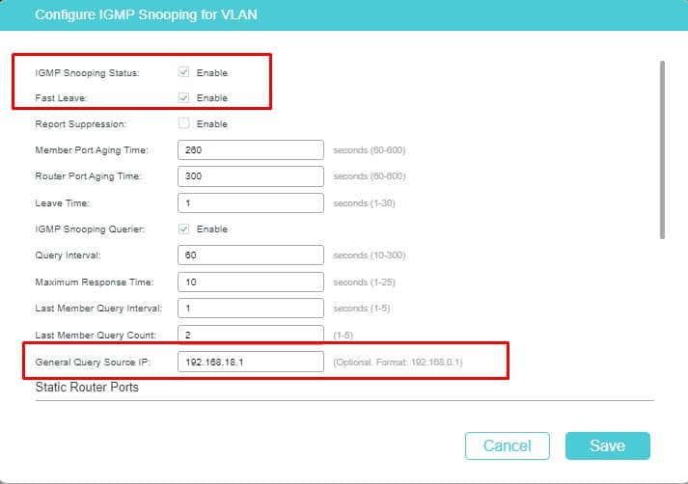Click the 'Member Port Aging Time:' label
Image resolution: width=688 pixels, height=484 pixels.
pyautogui.click(x=92, y=150)
